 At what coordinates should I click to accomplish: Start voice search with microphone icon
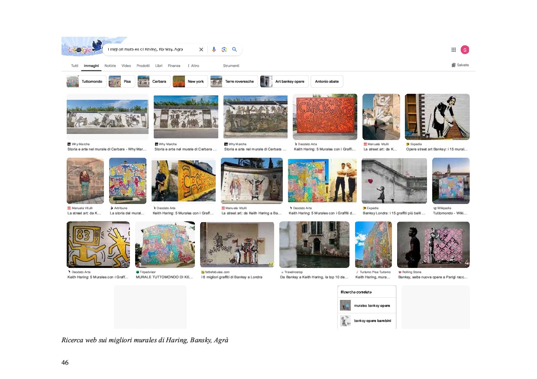point(214,50)
